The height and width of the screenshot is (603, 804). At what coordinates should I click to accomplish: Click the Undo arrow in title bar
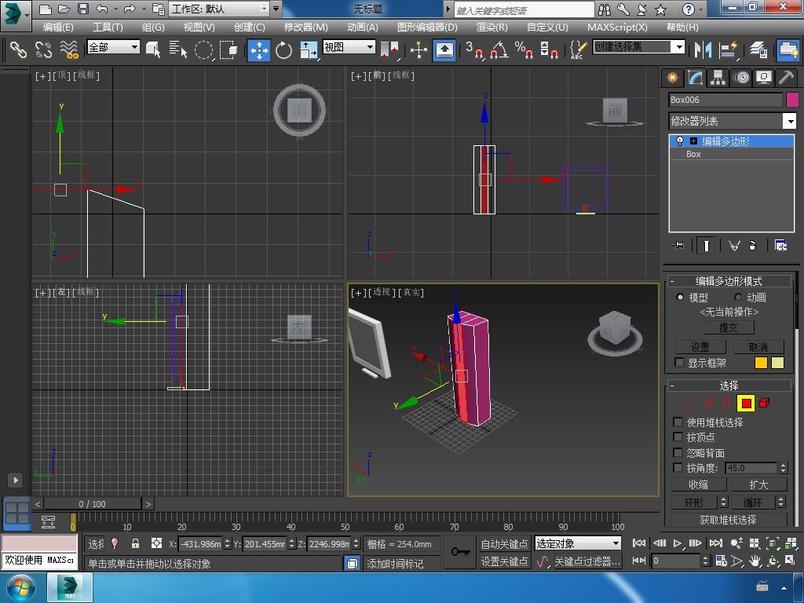[103, 9]
